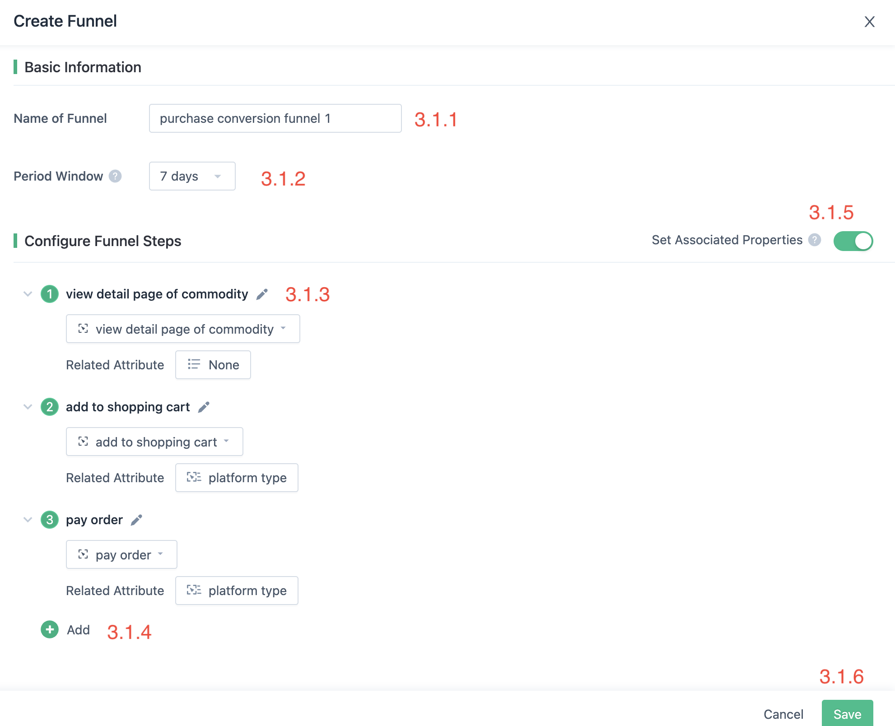Click the event icon inside the pay order selector
The width and height of the screenshot is (895, 726).
point(83,554)
